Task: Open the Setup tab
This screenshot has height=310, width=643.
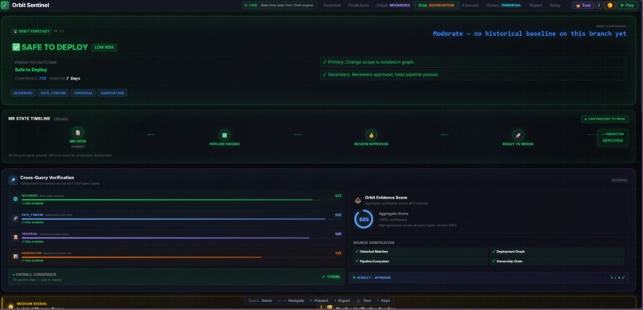Action: (x=554, y=6)
